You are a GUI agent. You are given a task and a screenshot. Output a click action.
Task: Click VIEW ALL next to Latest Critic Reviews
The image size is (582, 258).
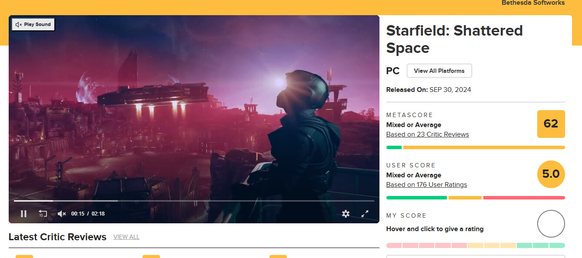coord(126,237)
